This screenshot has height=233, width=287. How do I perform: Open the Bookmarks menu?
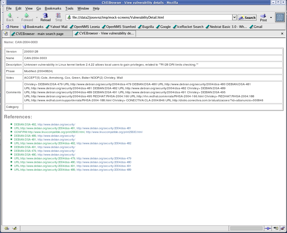coord(53,8)
